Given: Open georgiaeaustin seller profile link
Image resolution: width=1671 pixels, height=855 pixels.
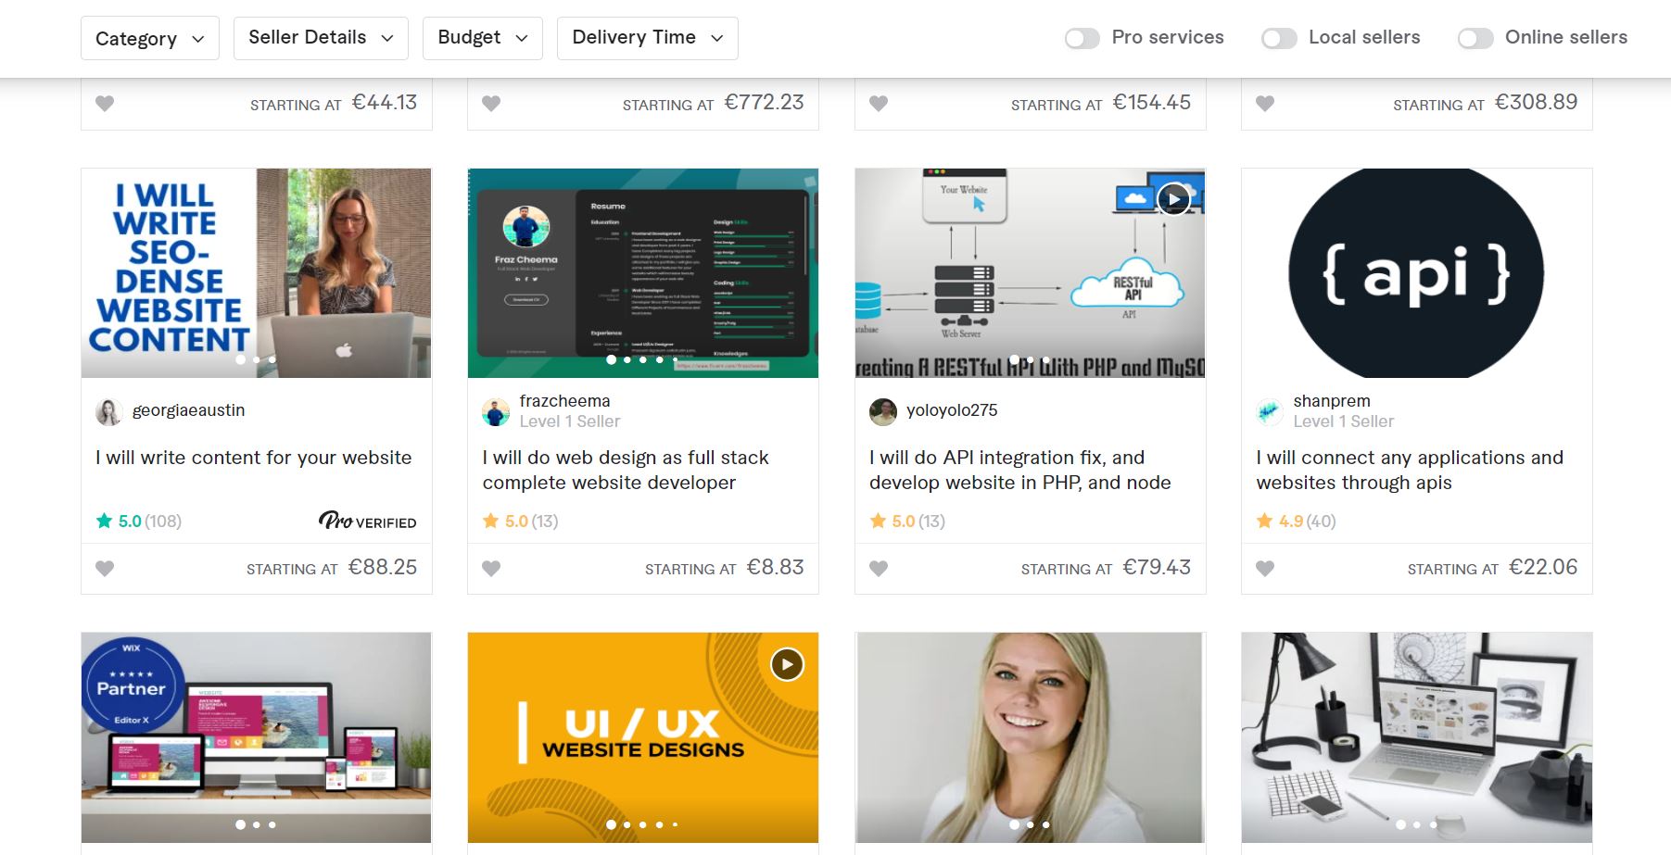Looking at the screenshot, I should click(x=188, y=410).
